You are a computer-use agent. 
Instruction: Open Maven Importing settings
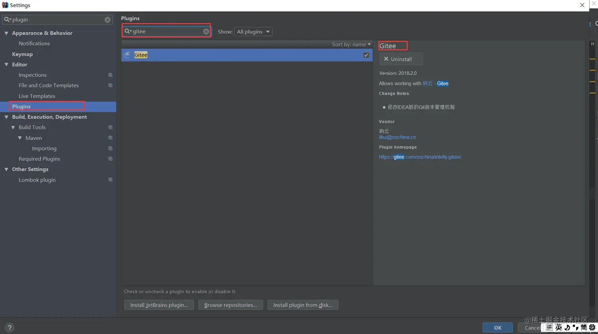[44, 148]
